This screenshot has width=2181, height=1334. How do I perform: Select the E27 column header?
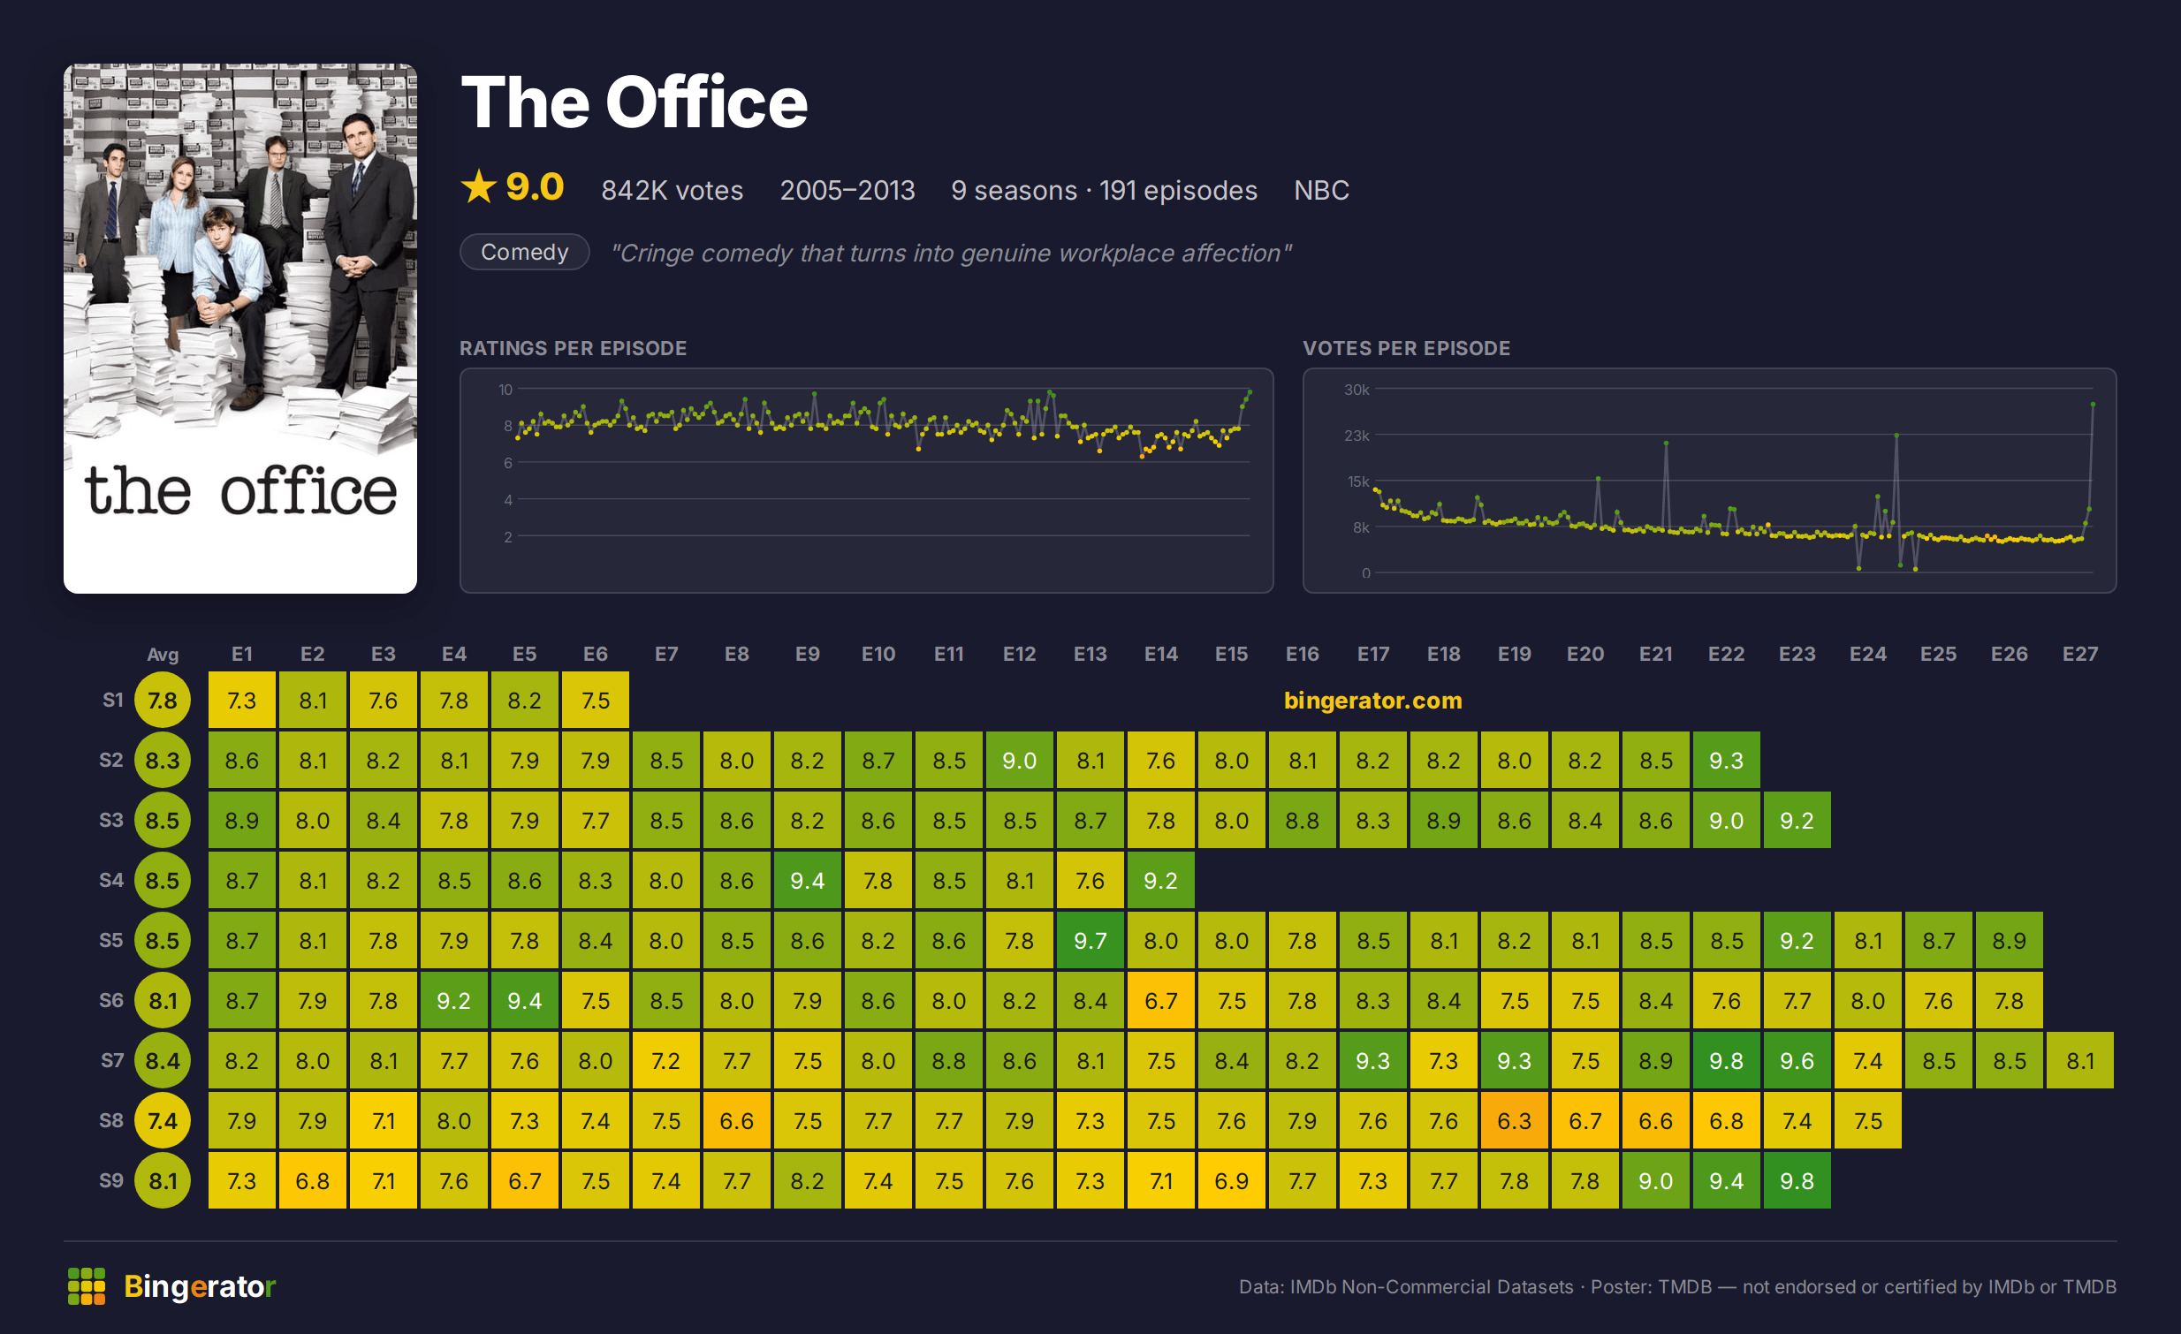pos(2079,654)
